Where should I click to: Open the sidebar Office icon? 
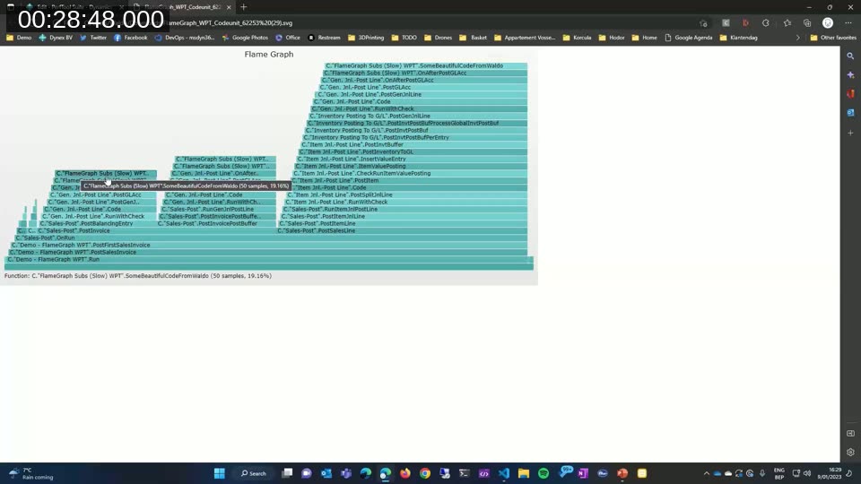(850, 94)
